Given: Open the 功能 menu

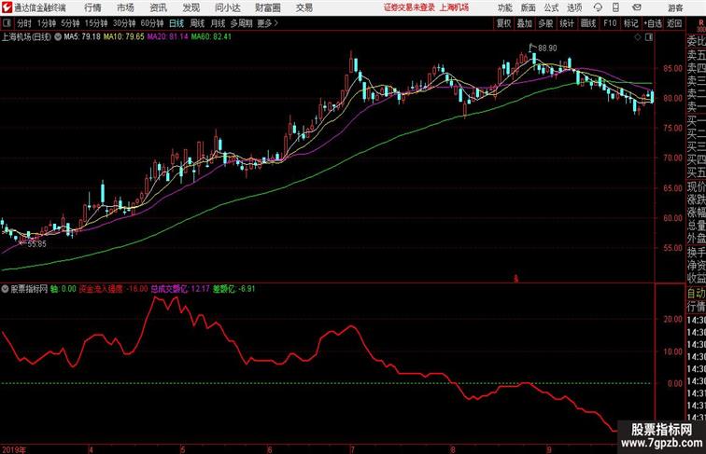Looking at the screenshot, I should (x=504, y=7).
